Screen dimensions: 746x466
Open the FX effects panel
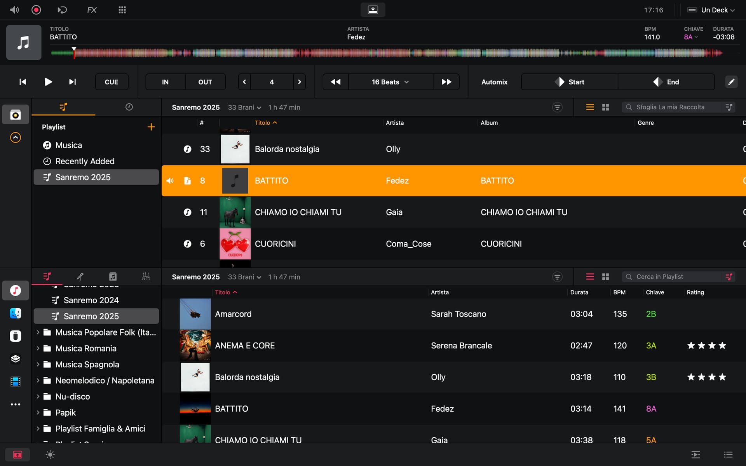92,10
